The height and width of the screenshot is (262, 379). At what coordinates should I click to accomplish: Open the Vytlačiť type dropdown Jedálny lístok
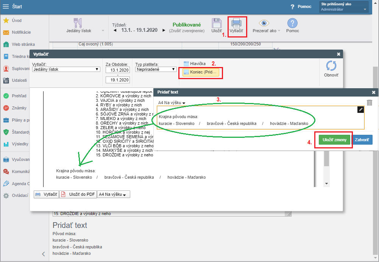66,70
